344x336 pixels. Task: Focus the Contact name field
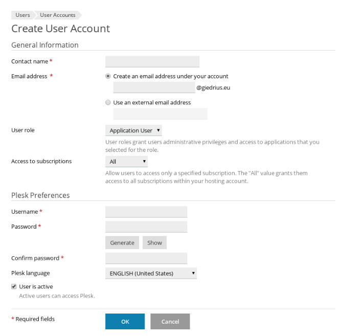(x=152, y=61)
